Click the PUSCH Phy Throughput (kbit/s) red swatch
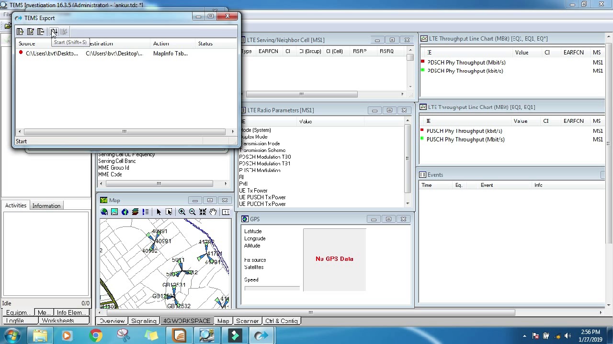 (422, 130)
